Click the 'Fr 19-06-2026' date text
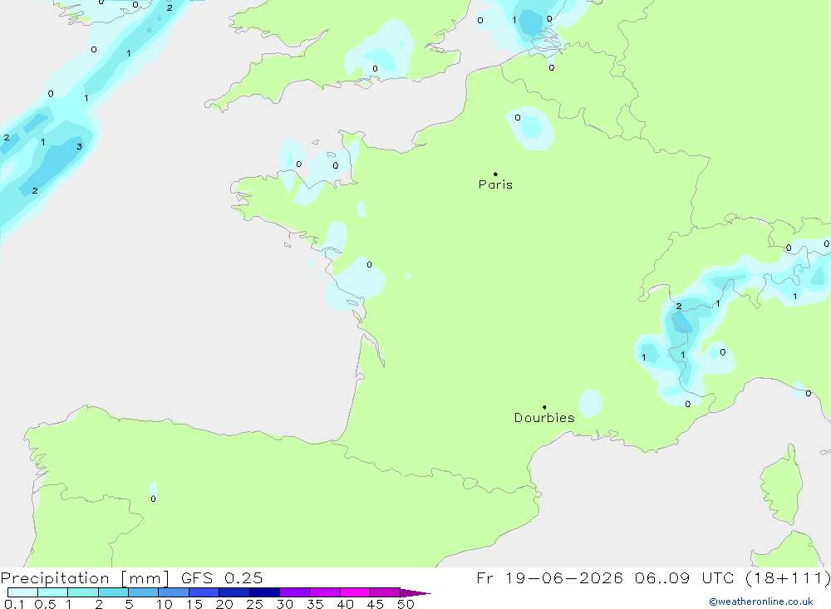This screenshot has width=831, height=609. pyautogui.click(x=549, y=578)
